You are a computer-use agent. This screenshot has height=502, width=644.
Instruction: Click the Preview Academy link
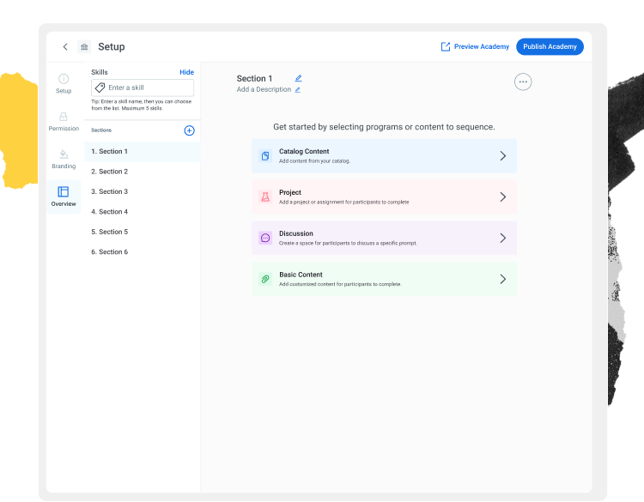[x=475, y=47]
